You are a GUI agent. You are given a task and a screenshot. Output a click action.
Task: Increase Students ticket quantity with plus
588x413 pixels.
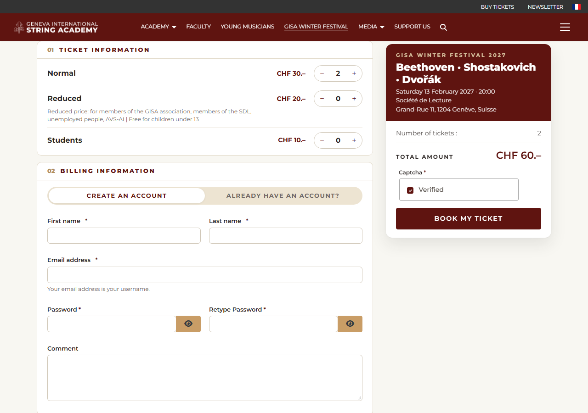[x=354, y=140]
